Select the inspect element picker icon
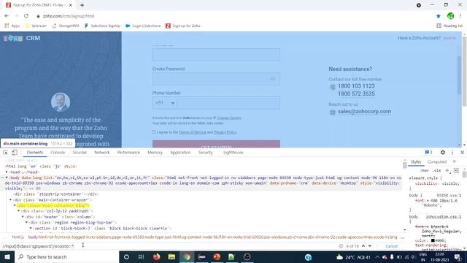The height and width of the screenshot is (263, 467). click(x=5, y=153)
